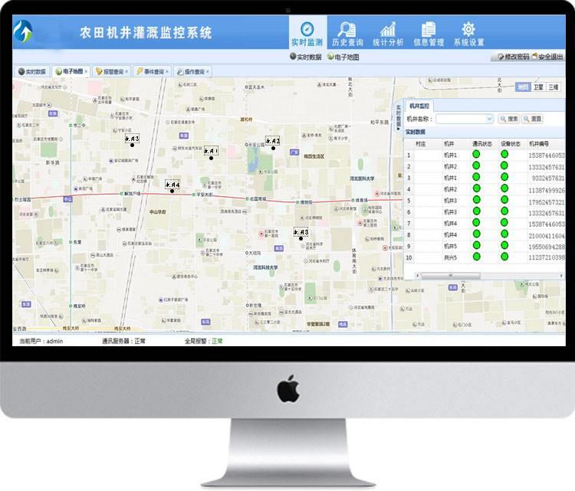Open 统计分析 statistics analysis module
The image size is (575, 491).
388,34
